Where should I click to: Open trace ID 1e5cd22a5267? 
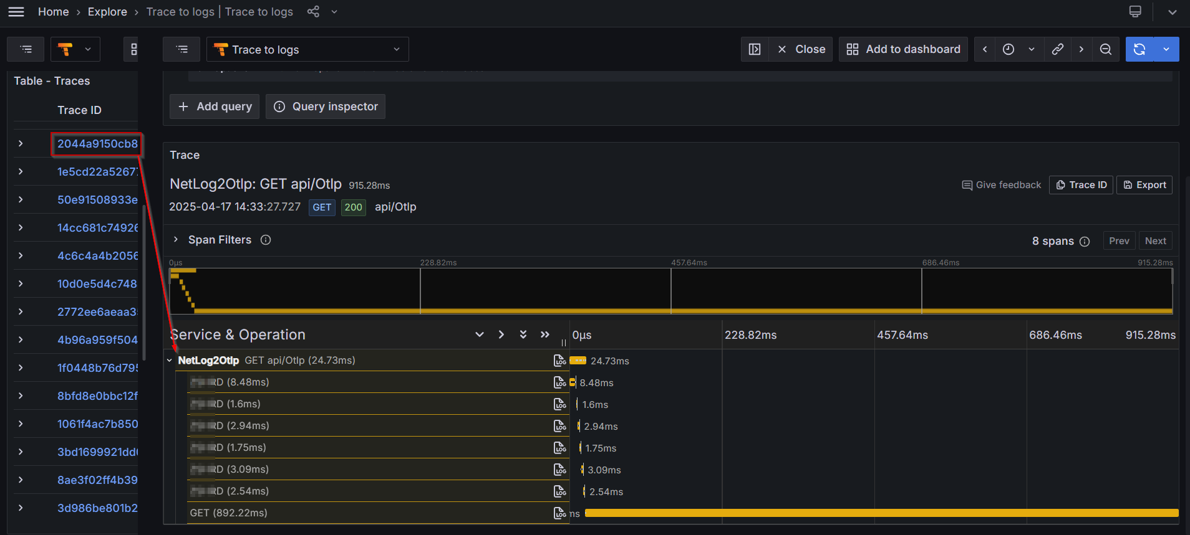97,172
